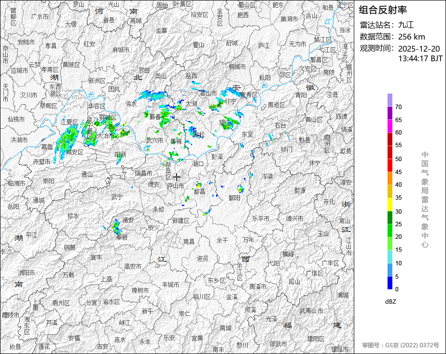Pick the dark green swatch between 25 and 30

coord(390,218)
